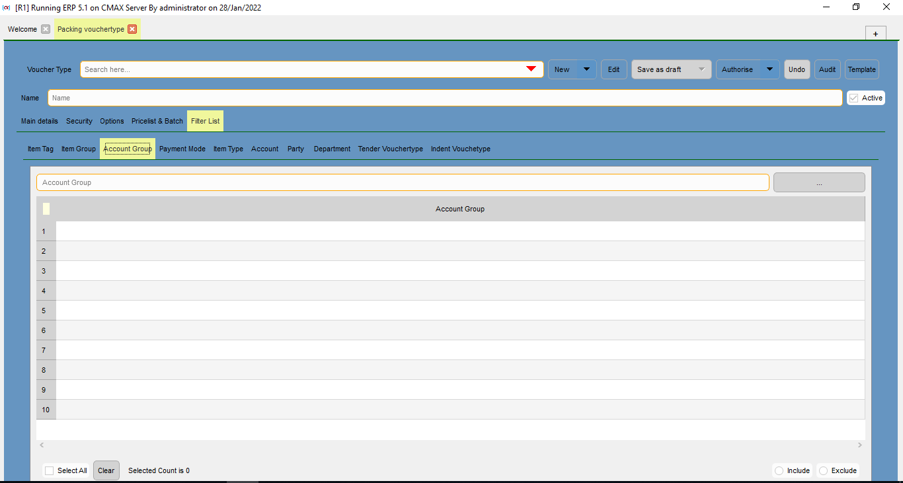
Task: Open the Pricelist & Batch tab
Action: (157, 121)
